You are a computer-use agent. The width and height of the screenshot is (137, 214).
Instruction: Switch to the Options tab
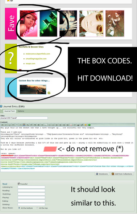point(21,111)
